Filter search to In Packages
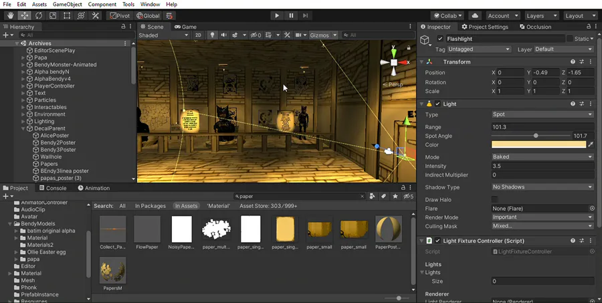The height and width of the screenshot is (303, 602). pos(150,206)
